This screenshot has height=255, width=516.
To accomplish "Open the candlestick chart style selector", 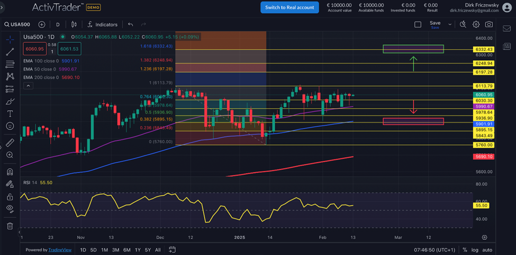I will tap(74, 24).
